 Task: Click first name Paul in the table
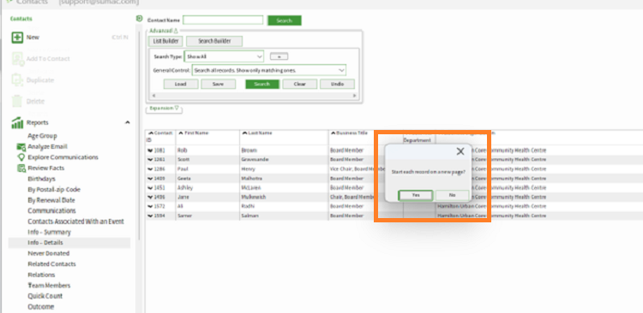pos(182,169)
